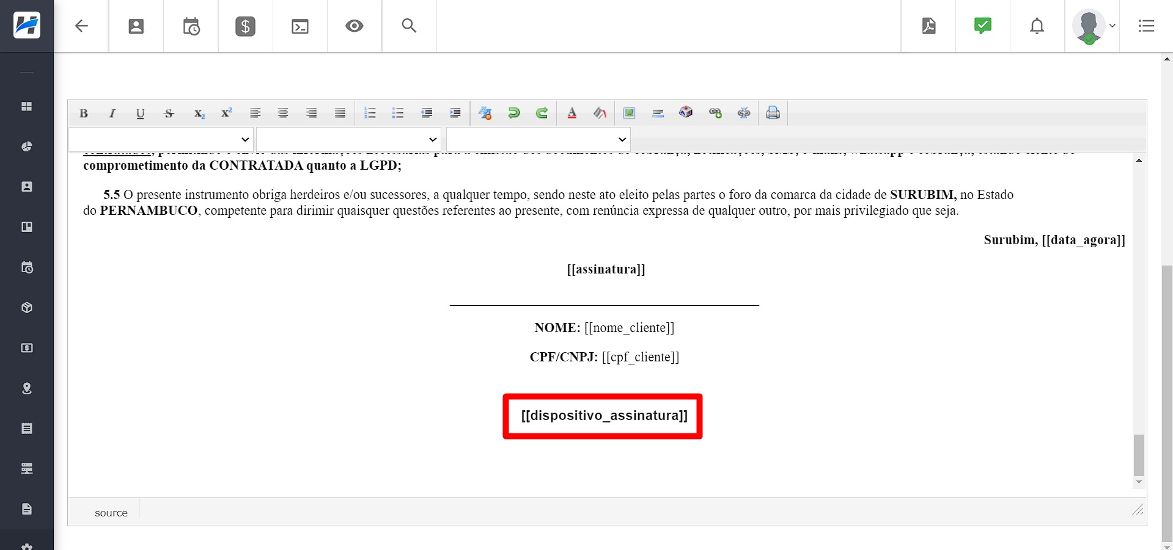The image size is (1173, 550).
Task: Open notifications bell
Action: 1037,26
